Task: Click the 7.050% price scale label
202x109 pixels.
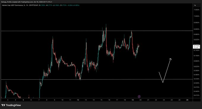Action: click(x=197, y=10)
